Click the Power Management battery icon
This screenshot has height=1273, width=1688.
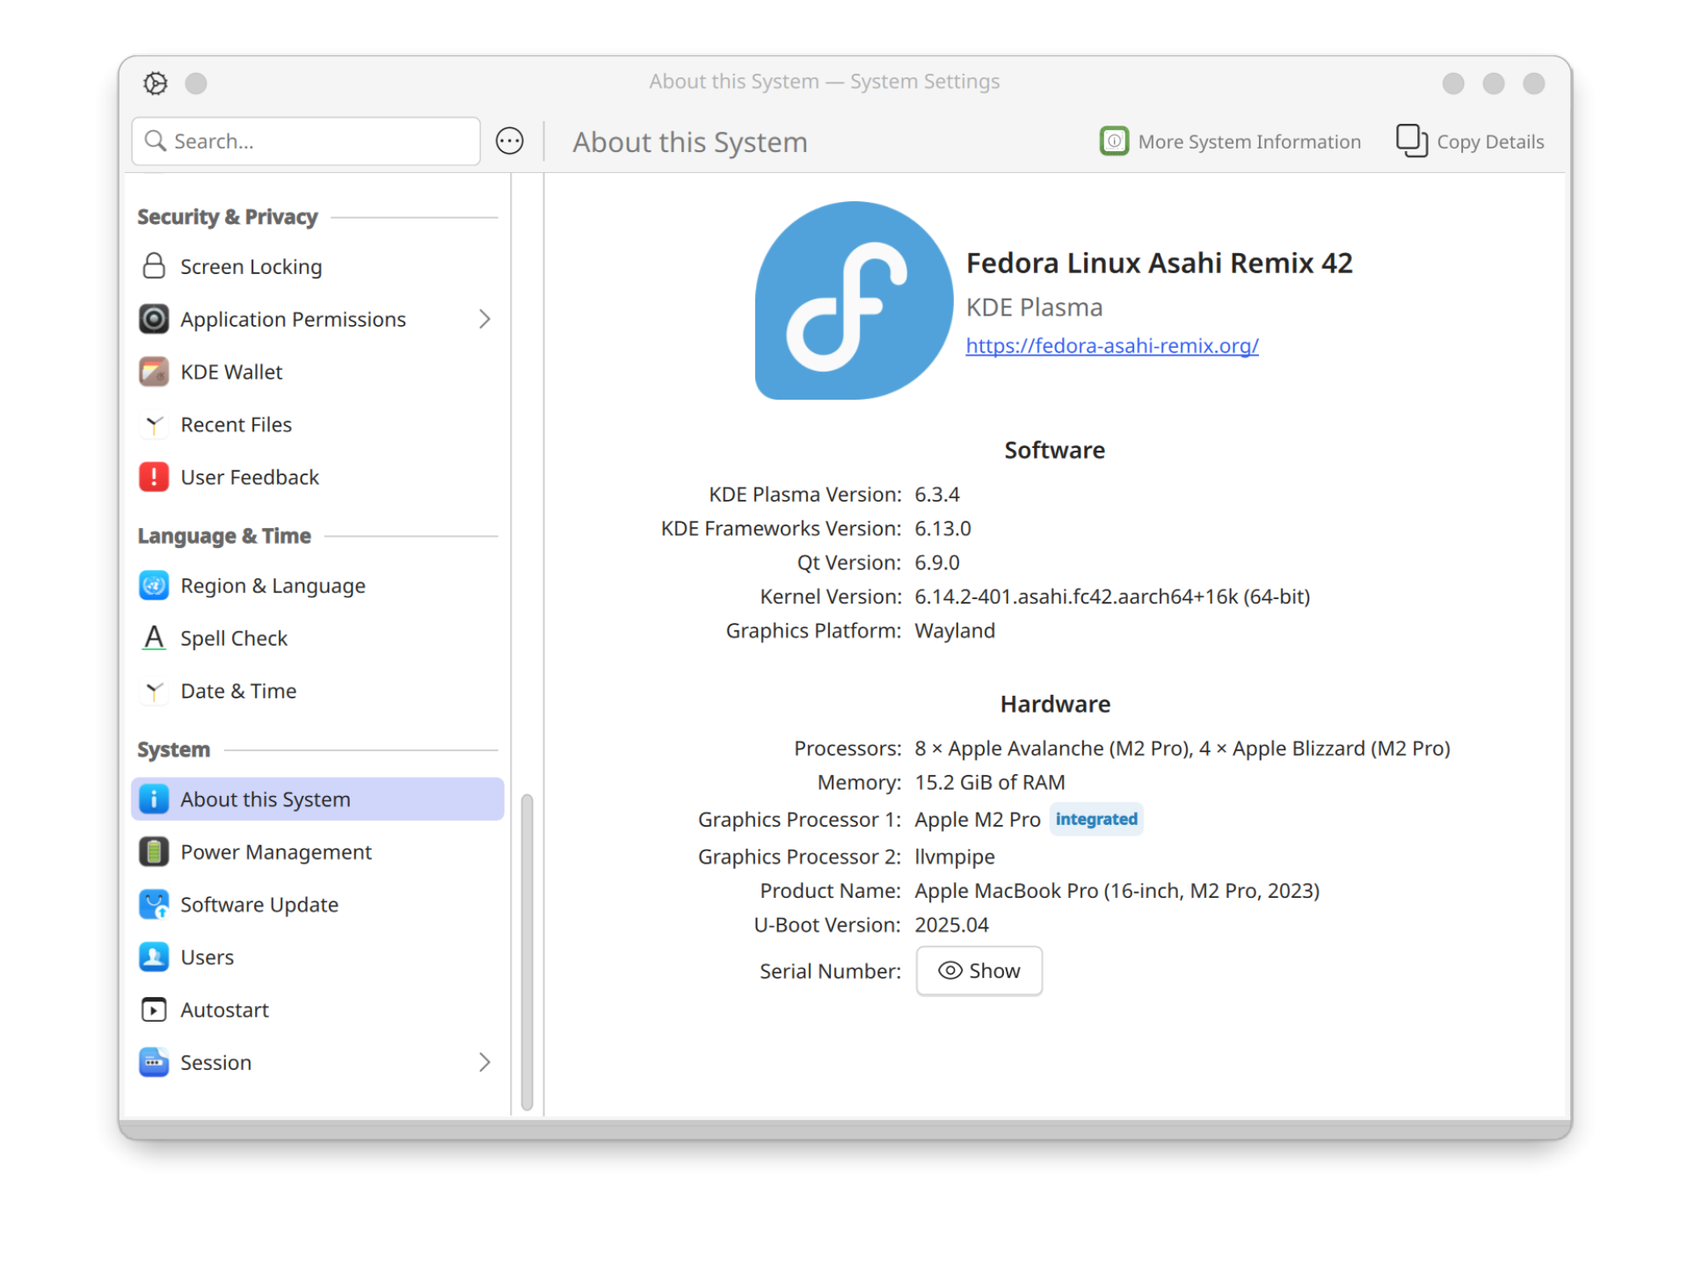coord(154,852)
